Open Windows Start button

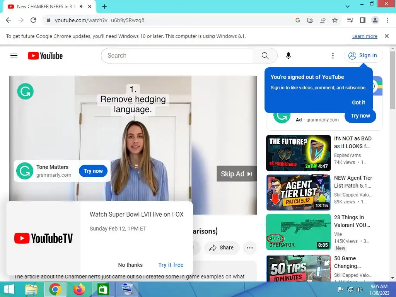click(x=9, y=289)
